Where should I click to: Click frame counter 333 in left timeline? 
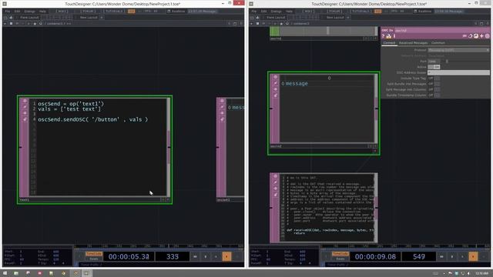point(173,256)
